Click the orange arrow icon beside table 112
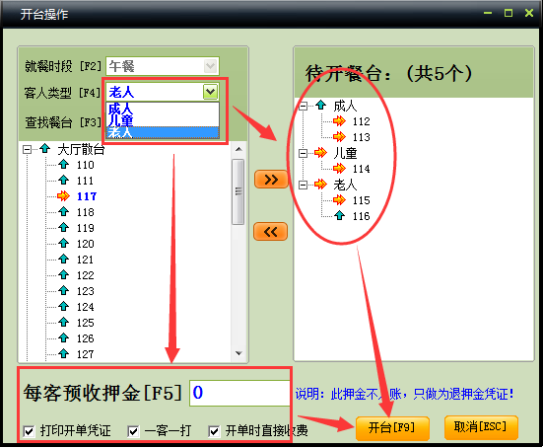Screen dimensions: 543x448 (339, 121)
